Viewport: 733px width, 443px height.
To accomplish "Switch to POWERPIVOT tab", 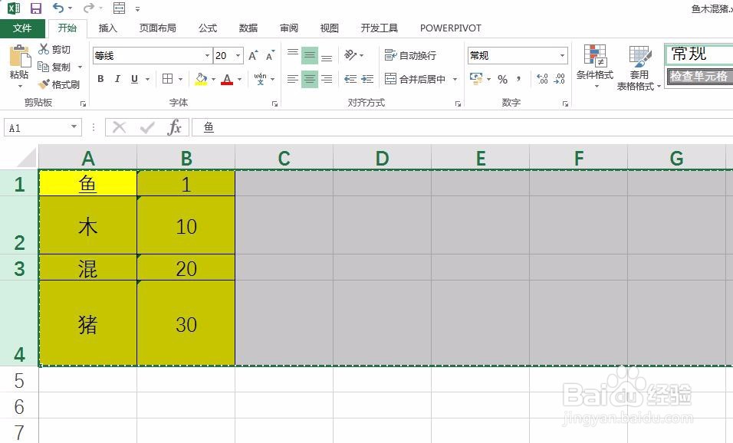I will click(451, 28).
